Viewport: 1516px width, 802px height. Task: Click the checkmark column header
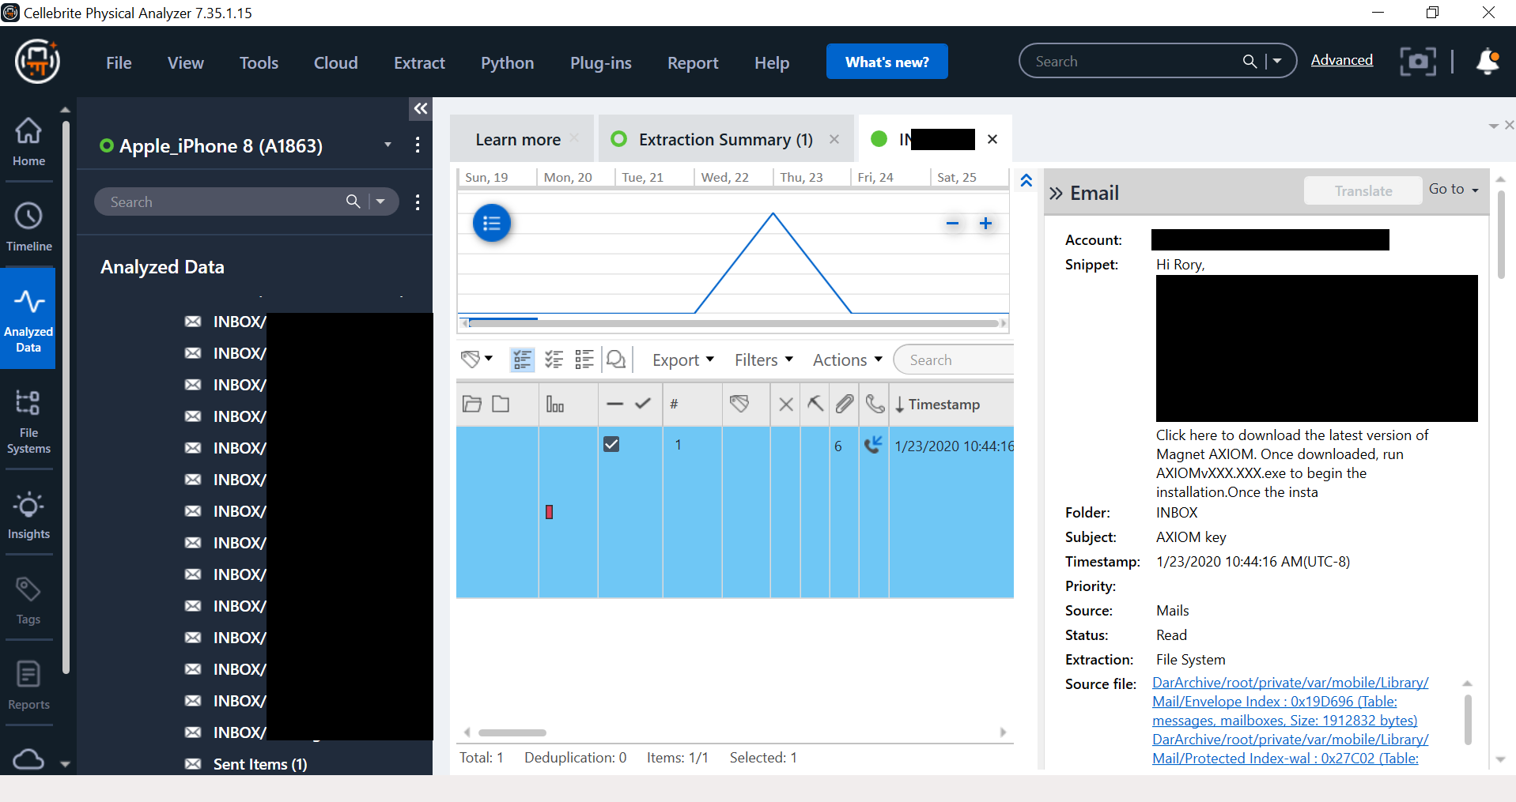[x=643, y=403]
